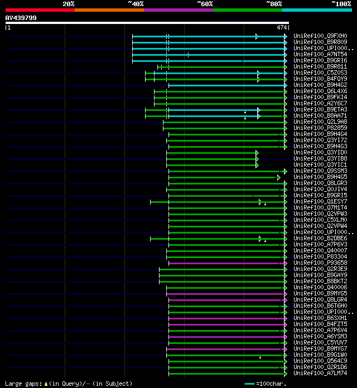Image resolution: width=357 pixels, height=388 pixels.
Task: Click the cyan ~100% identity color segment
Action: coord(317,10)
